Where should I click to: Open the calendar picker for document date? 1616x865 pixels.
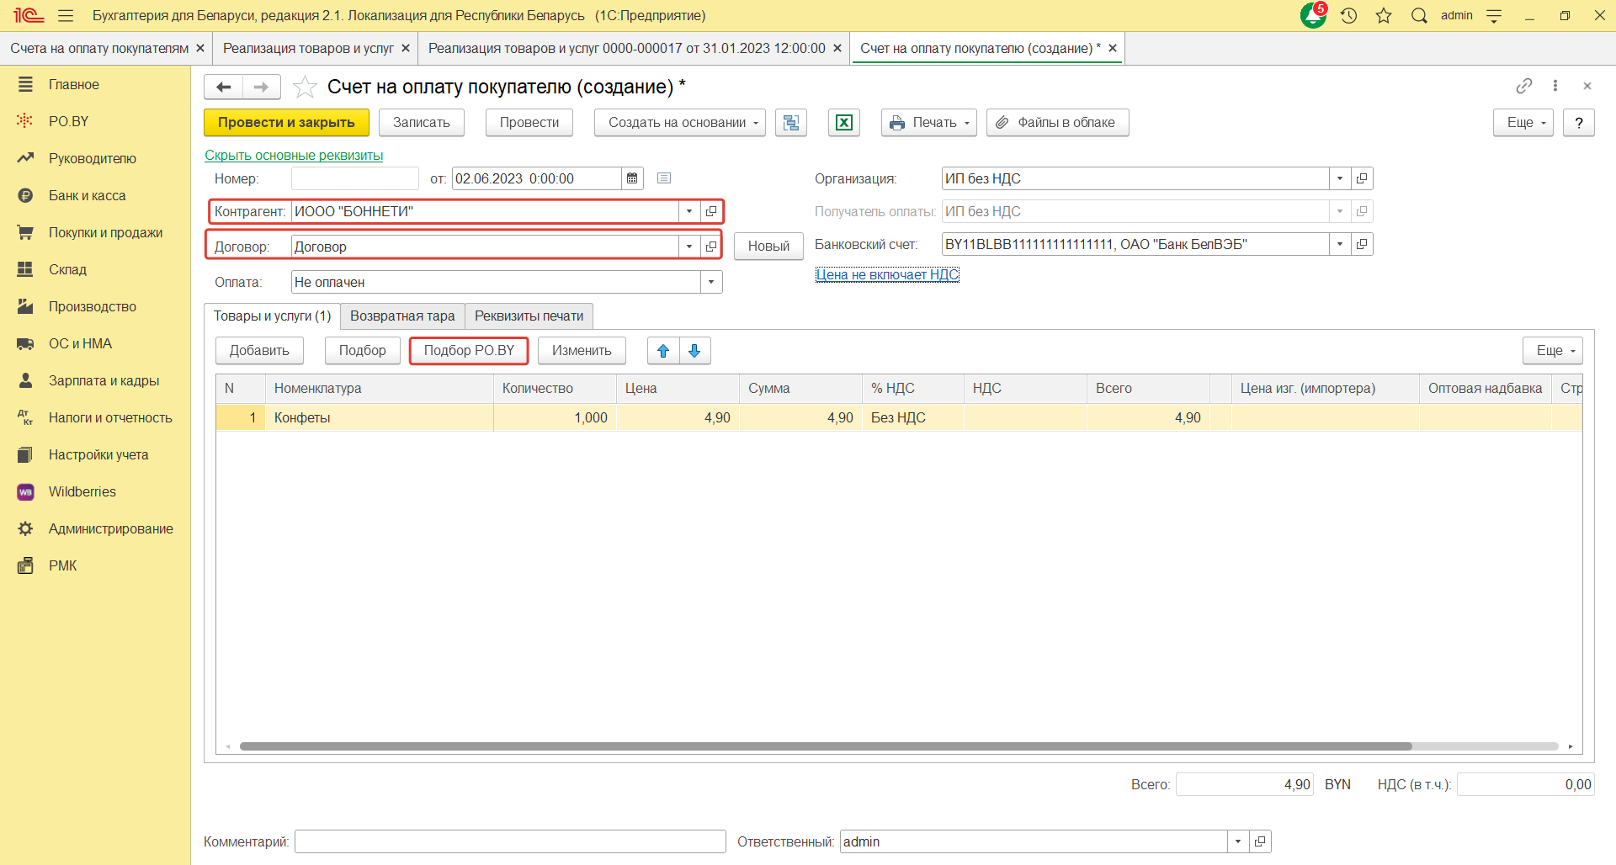pos(632,178)
